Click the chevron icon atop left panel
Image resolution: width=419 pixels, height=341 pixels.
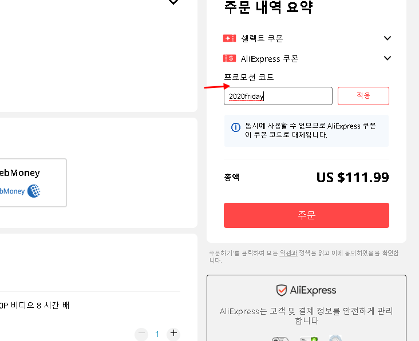[173, 2]
